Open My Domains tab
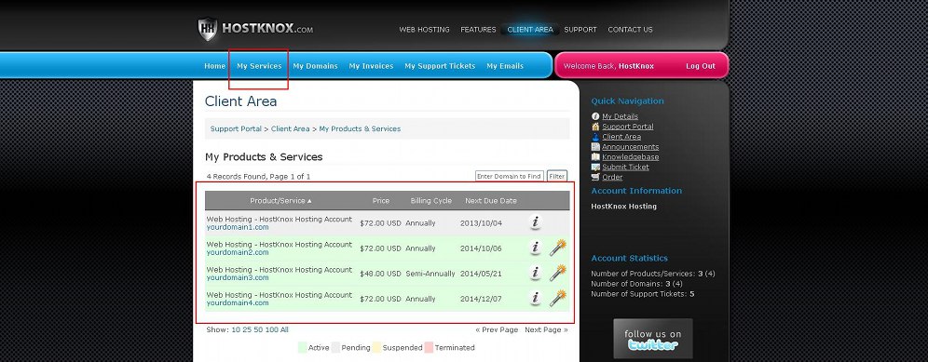Screen dimensions: 928x362 coord(316,66)
